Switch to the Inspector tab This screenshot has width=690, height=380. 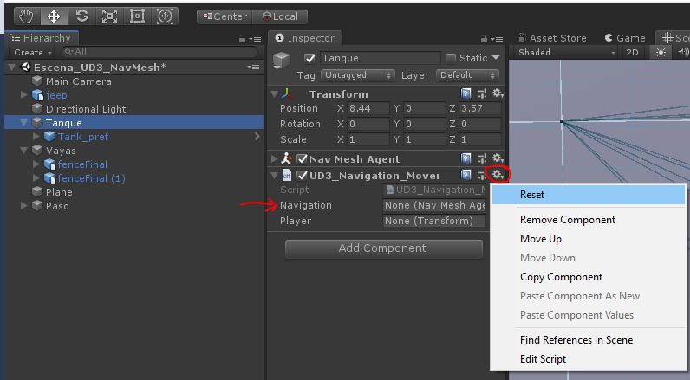pos(305,38)
